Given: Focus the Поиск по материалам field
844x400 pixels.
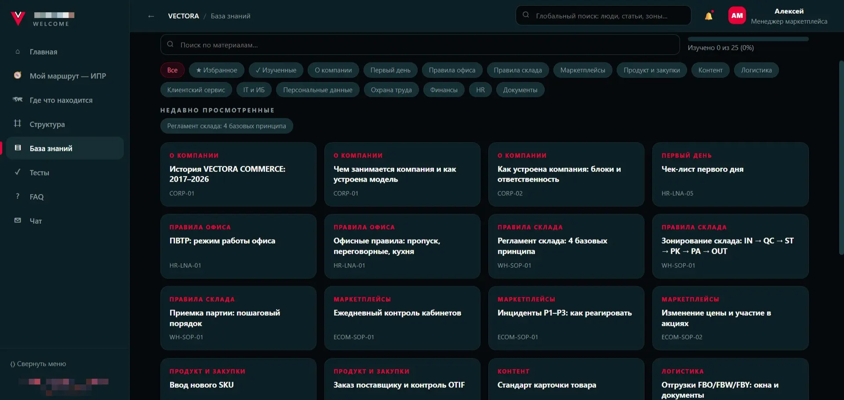Looking at the screenshot, I should pos(420,45).
